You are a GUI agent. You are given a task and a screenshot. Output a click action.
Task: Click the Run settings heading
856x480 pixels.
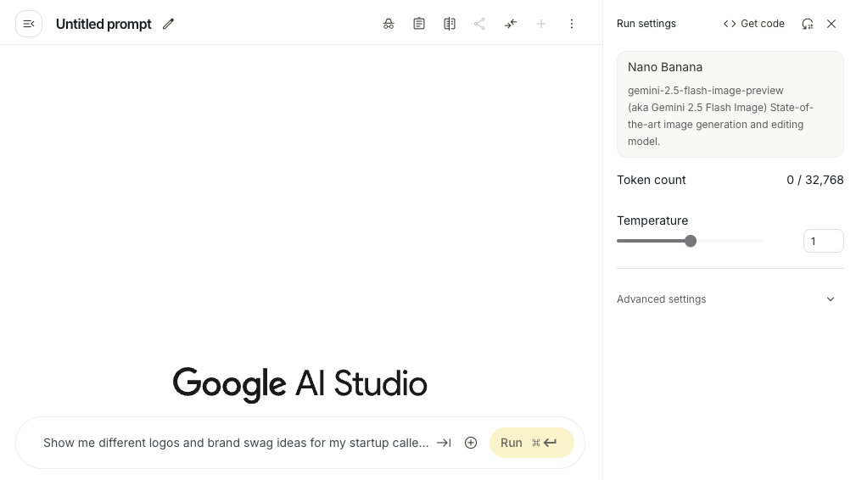tap(646, 24)
